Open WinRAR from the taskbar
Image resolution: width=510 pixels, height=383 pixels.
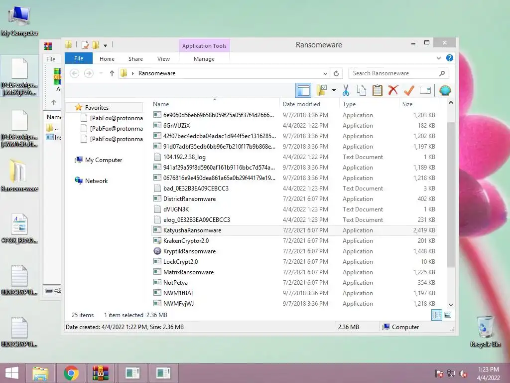[101, 373]
